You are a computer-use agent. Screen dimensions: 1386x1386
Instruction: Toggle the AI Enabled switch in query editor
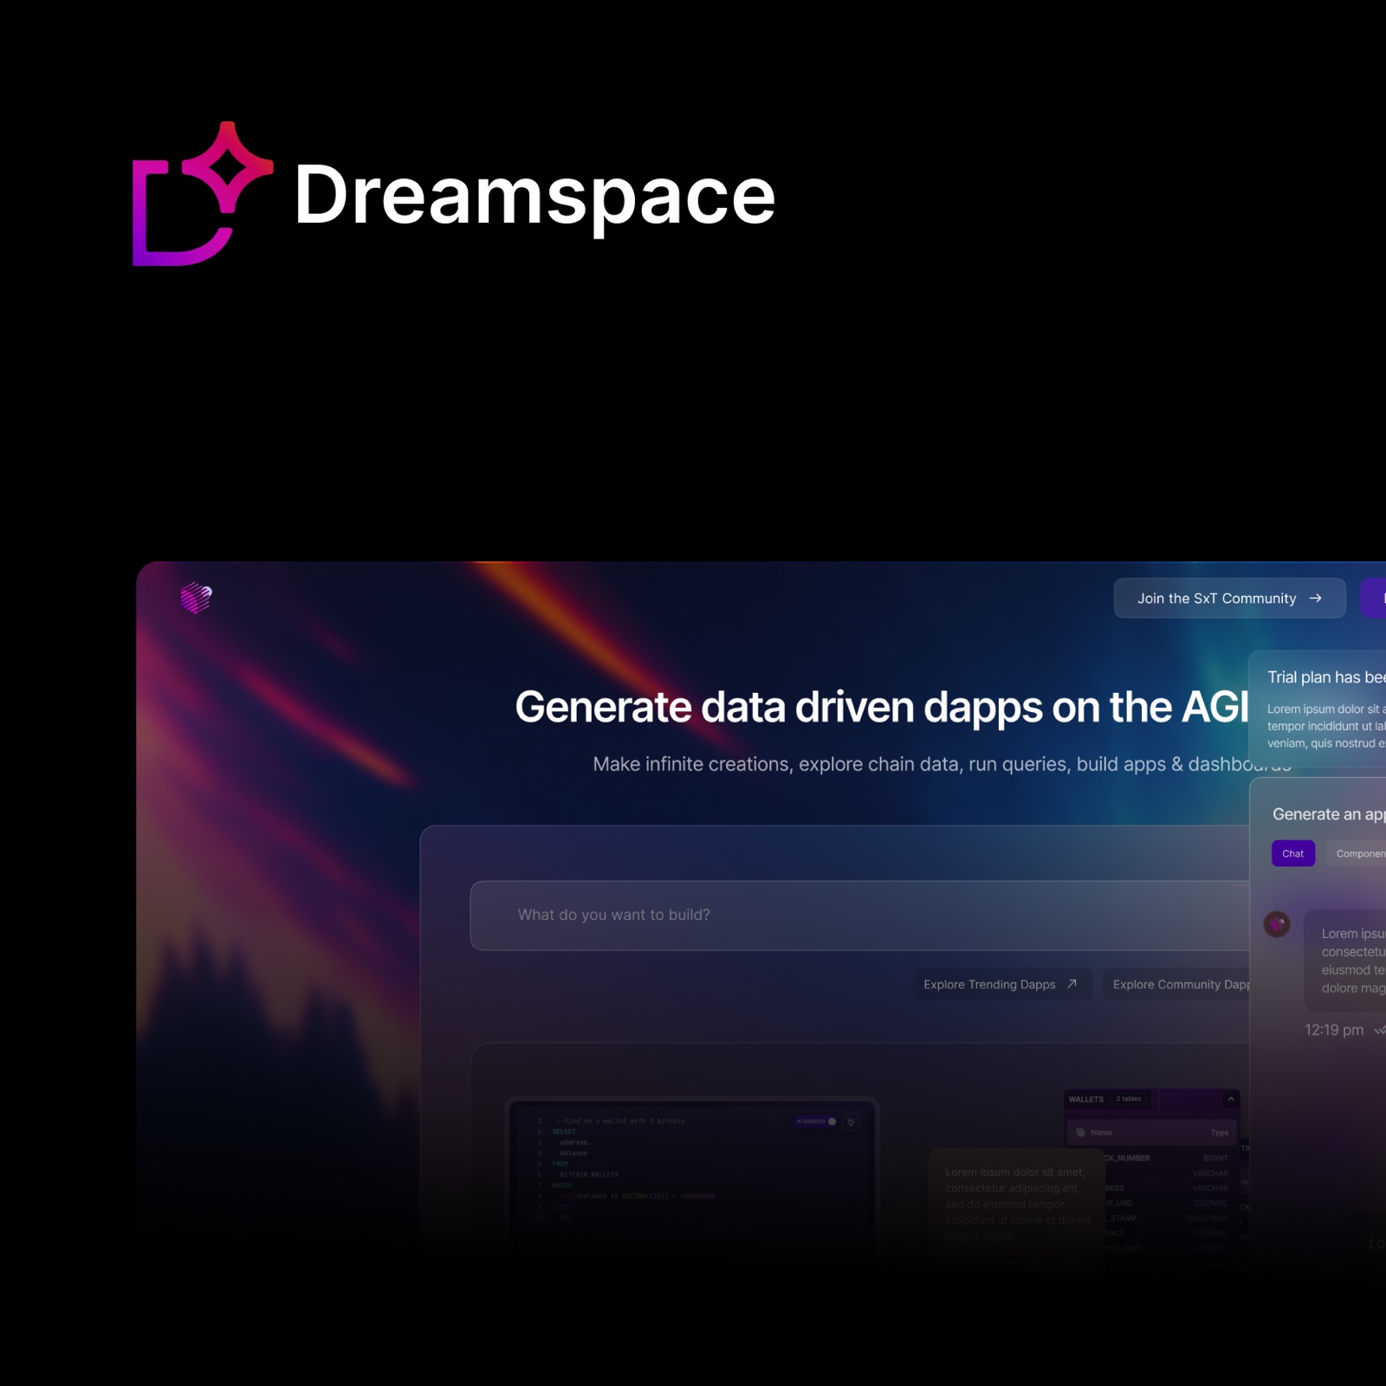(817, 1121)
